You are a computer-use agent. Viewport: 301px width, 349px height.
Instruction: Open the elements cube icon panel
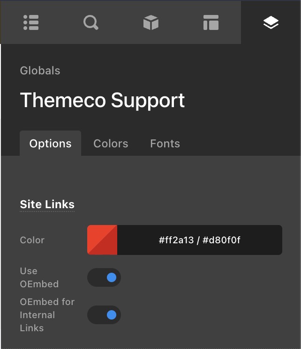(x=151, y=22)
